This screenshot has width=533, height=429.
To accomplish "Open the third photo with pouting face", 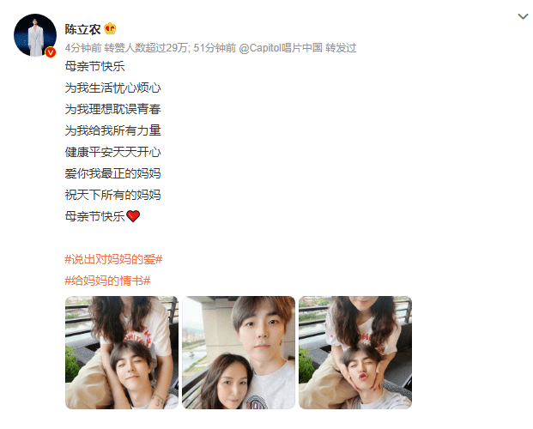I will 355,353.
